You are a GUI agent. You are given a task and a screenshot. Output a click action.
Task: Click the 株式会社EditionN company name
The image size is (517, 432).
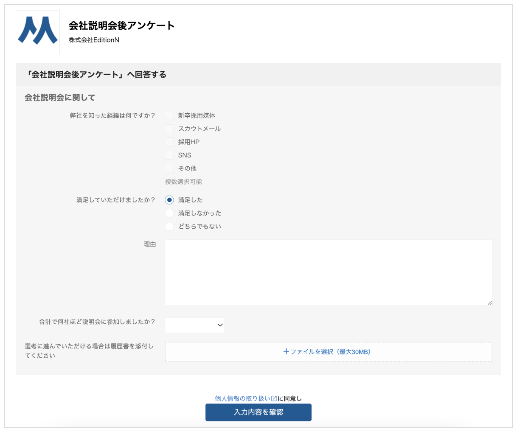pyautogui.click(x=94, y=40)
